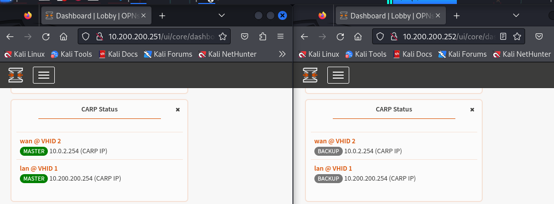
Task: Show more bookmarks chevron in left window
Action: click(x=282, y=54)
